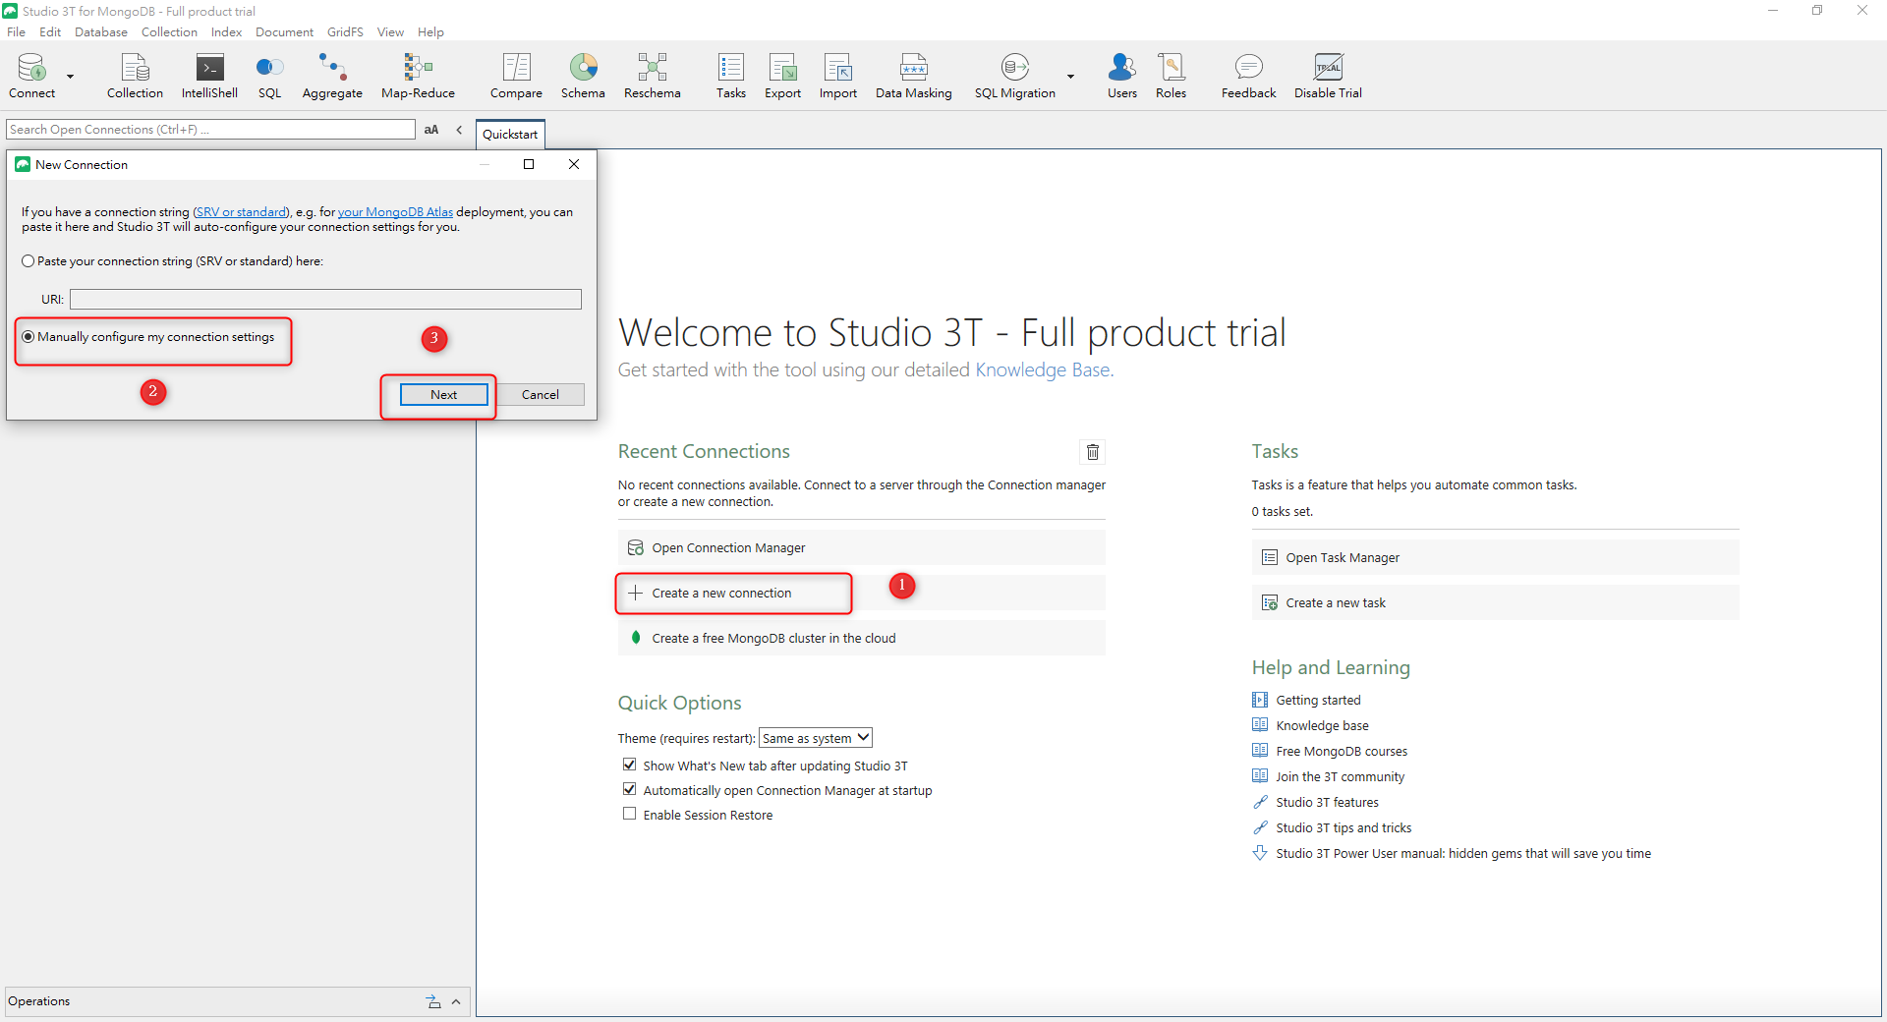Click Create a new connection
Viewport: 1887px width, 1022px height.
(x=861, y=594)
